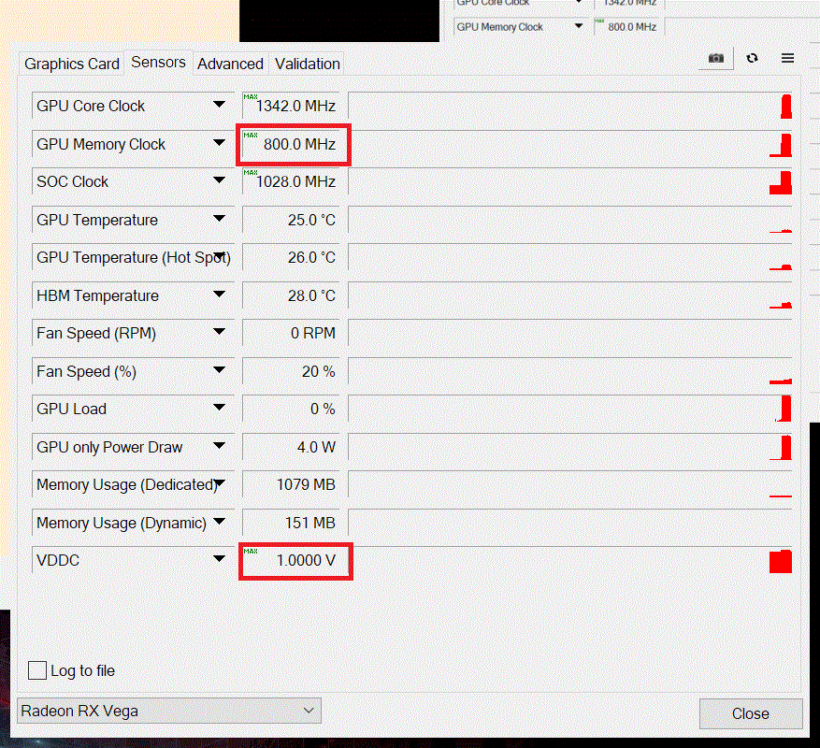Viewport: 820px width, 748px height.
Task: Click the GPU Load history graph
Action: 570,409
